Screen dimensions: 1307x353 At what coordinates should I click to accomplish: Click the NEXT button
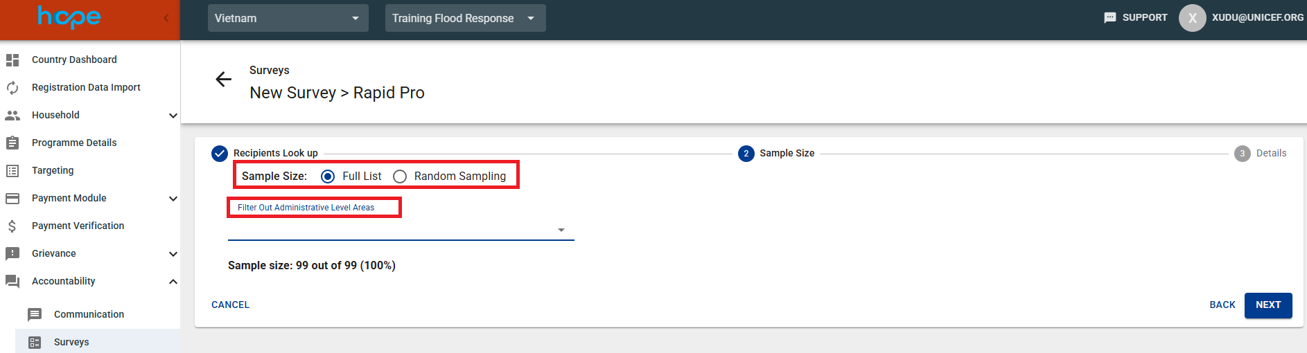pyautogui.click(x=1267, y=305)
